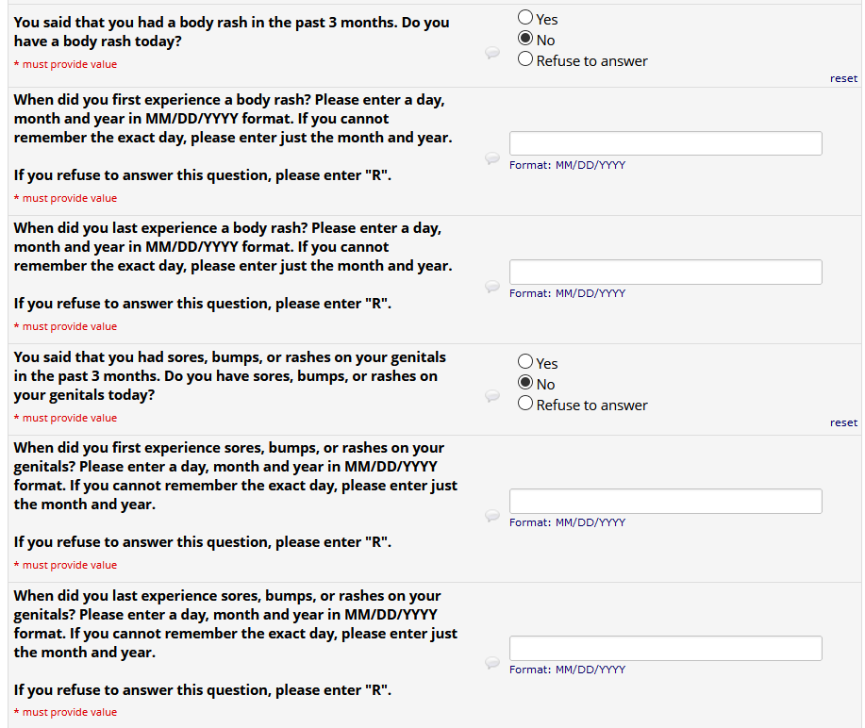Screen dimensions: 865x728
Task: Focus the last genital sores date field
Action: point(665,648)
